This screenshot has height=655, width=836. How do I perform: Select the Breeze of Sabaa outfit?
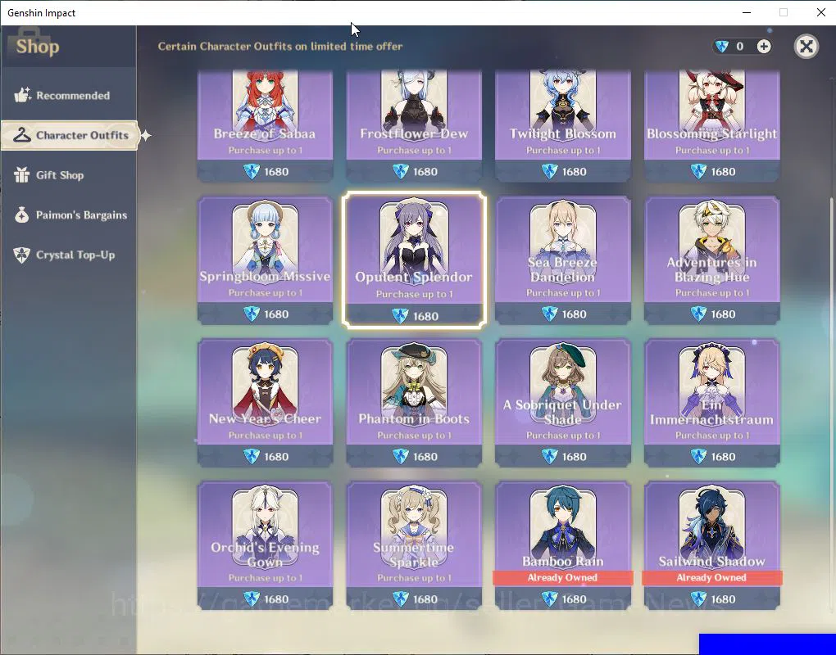265,125
